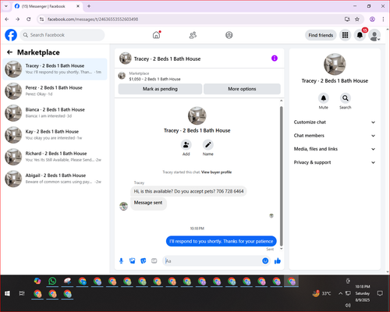Click the Facebook logo

[11, 35]
